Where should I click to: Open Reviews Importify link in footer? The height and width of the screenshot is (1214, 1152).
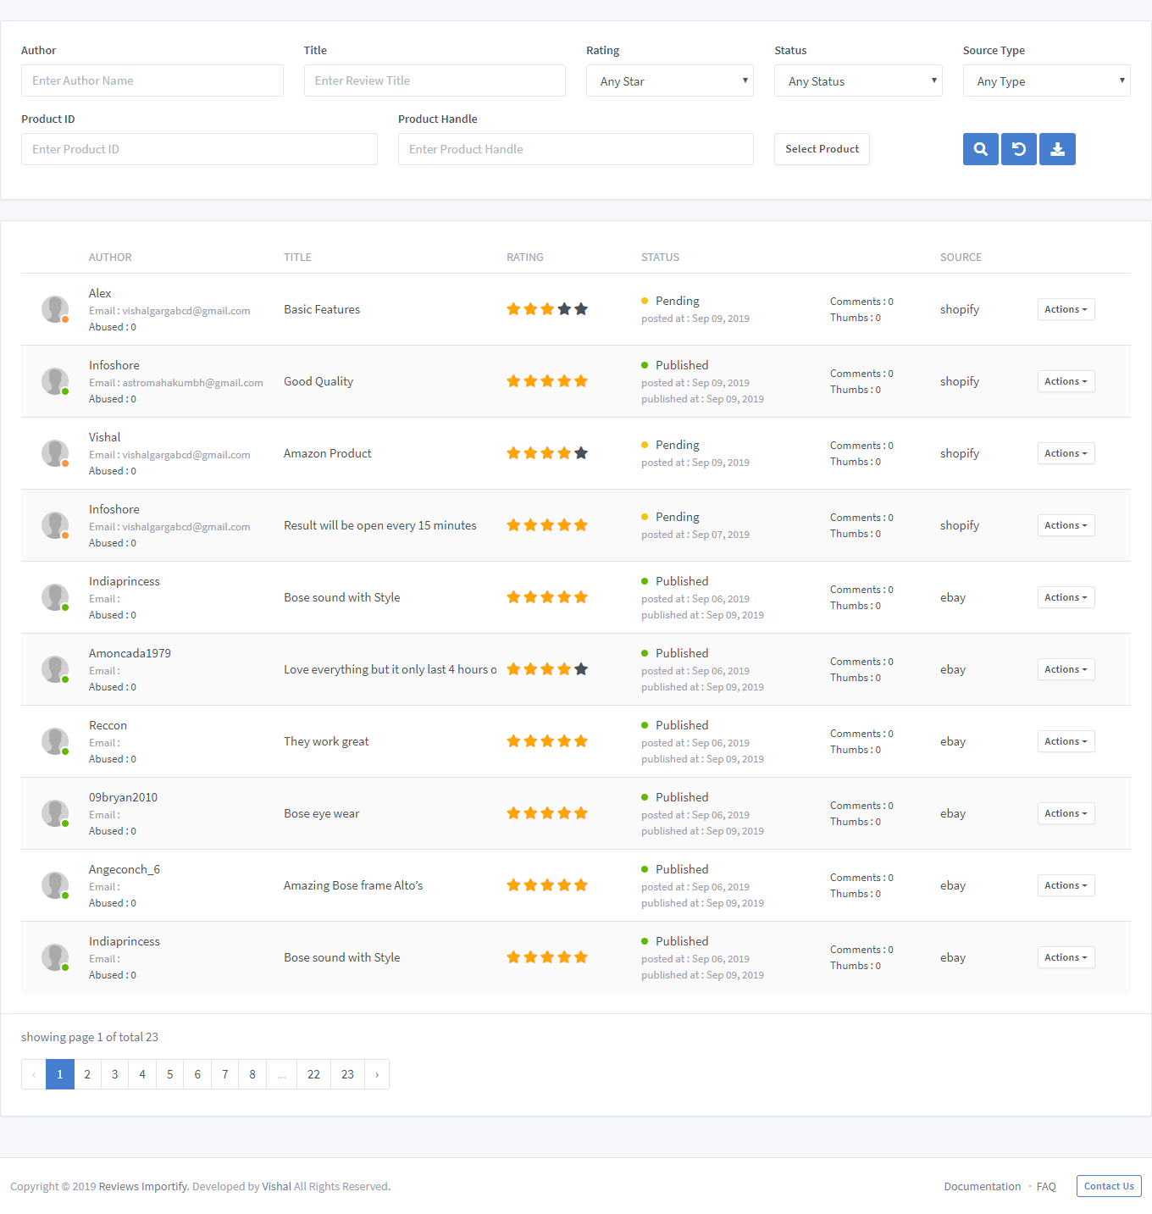pyautogui.click(x=143, y=1186)
